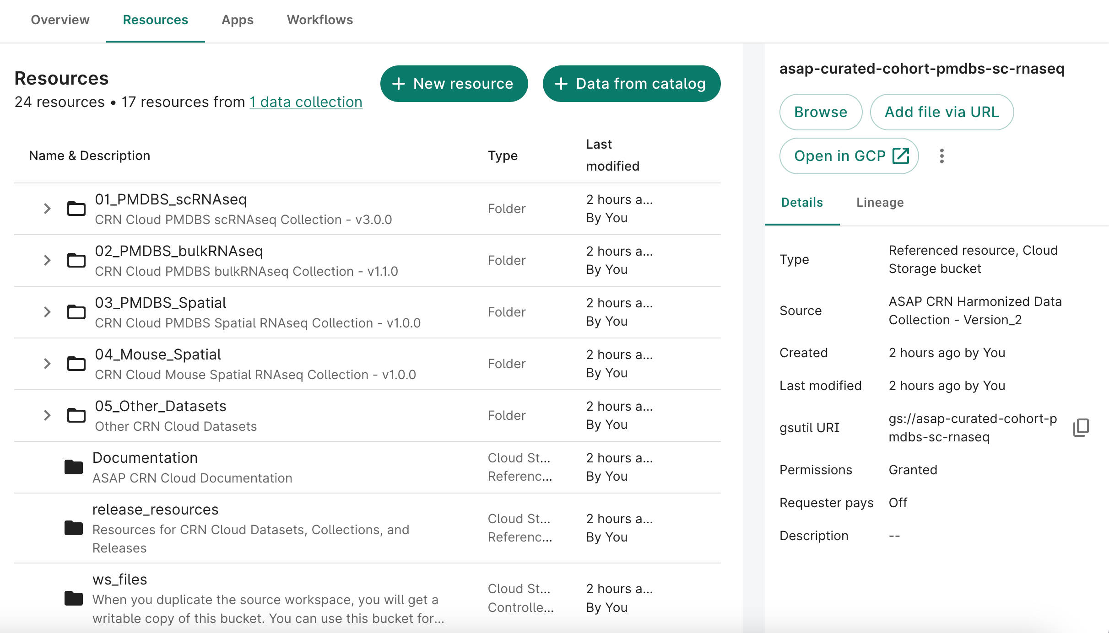Open the three-dot more actions menu

pyautogui.click(x=942, y=156)
